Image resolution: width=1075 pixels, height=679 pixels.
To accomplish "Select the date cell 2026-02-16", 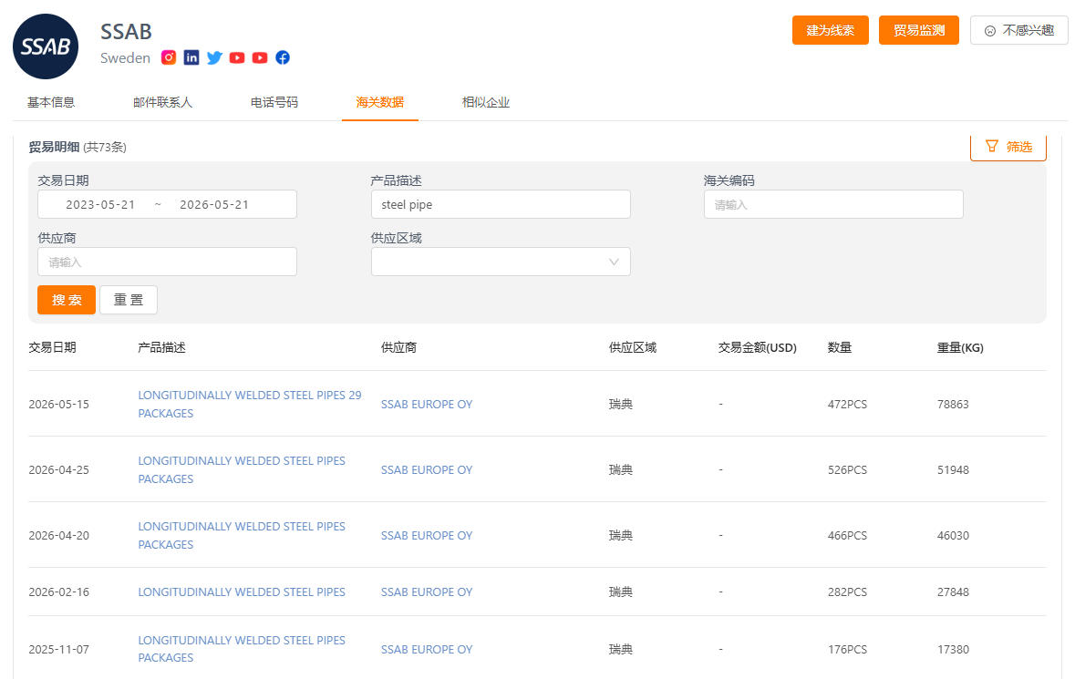I will [59, 592].
